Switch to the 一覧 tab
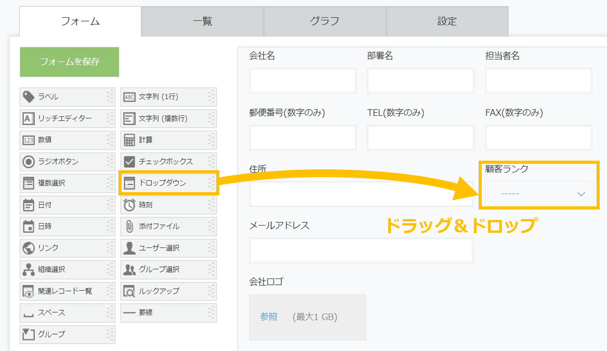The height and width of the screenshot is (351, 607). pos(202,21)
